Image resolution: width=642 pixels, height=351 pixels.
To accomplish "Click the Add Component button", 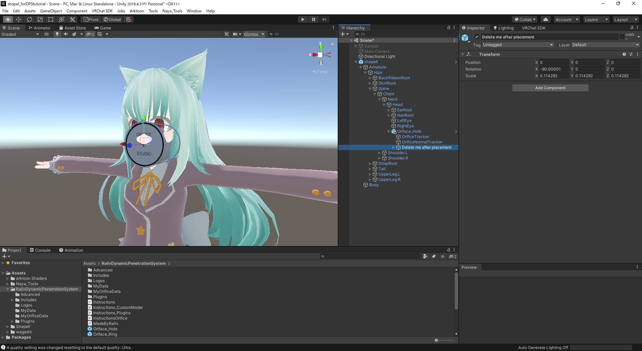I will point(549,87).
